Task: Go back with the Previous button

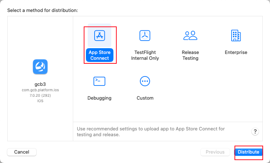Action: (215, 152)
